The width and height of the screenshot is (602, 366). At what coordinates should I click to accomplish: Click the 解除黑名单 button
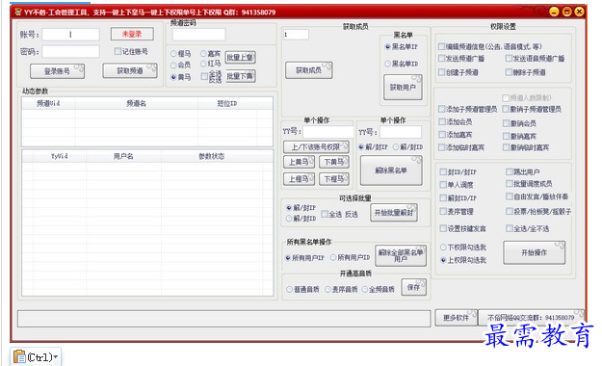click(391, 170)
